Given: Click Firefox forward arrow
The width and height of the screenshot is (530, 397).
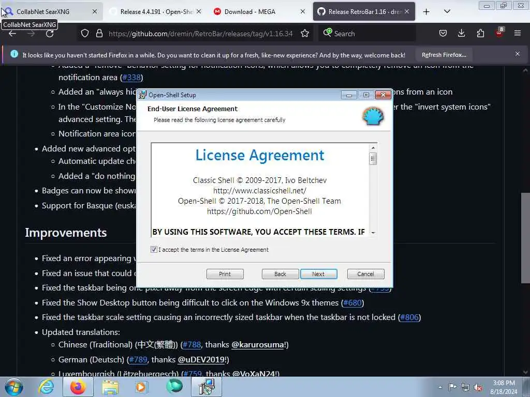Looking at the screenshot, I should 31,34.
